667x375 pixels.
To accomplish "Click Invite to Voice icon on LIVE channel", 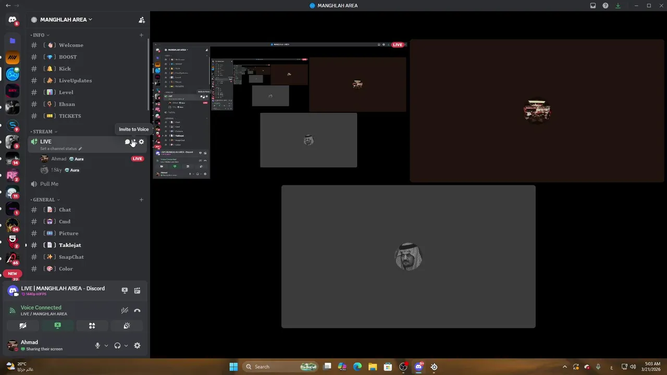I will (134, 142).
